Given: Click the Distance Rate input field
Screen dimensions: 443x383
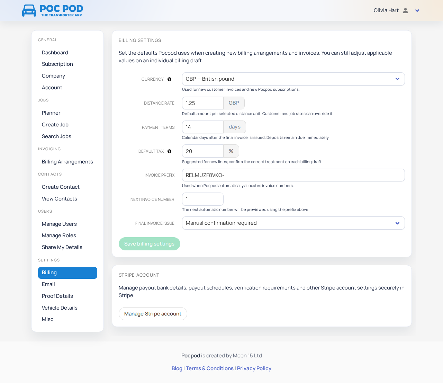Looking at the screenshot, I should pos(203,103).
